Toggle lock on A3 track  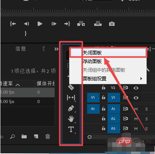click(x=104, y=129)
